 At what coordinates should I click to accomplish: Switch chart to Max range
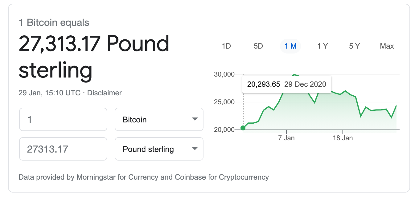tap(387, 46)
